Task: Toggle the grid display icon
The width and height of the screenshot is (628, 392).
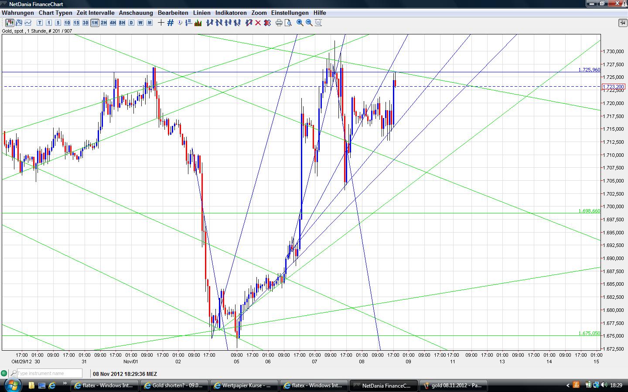Action: 170,23
